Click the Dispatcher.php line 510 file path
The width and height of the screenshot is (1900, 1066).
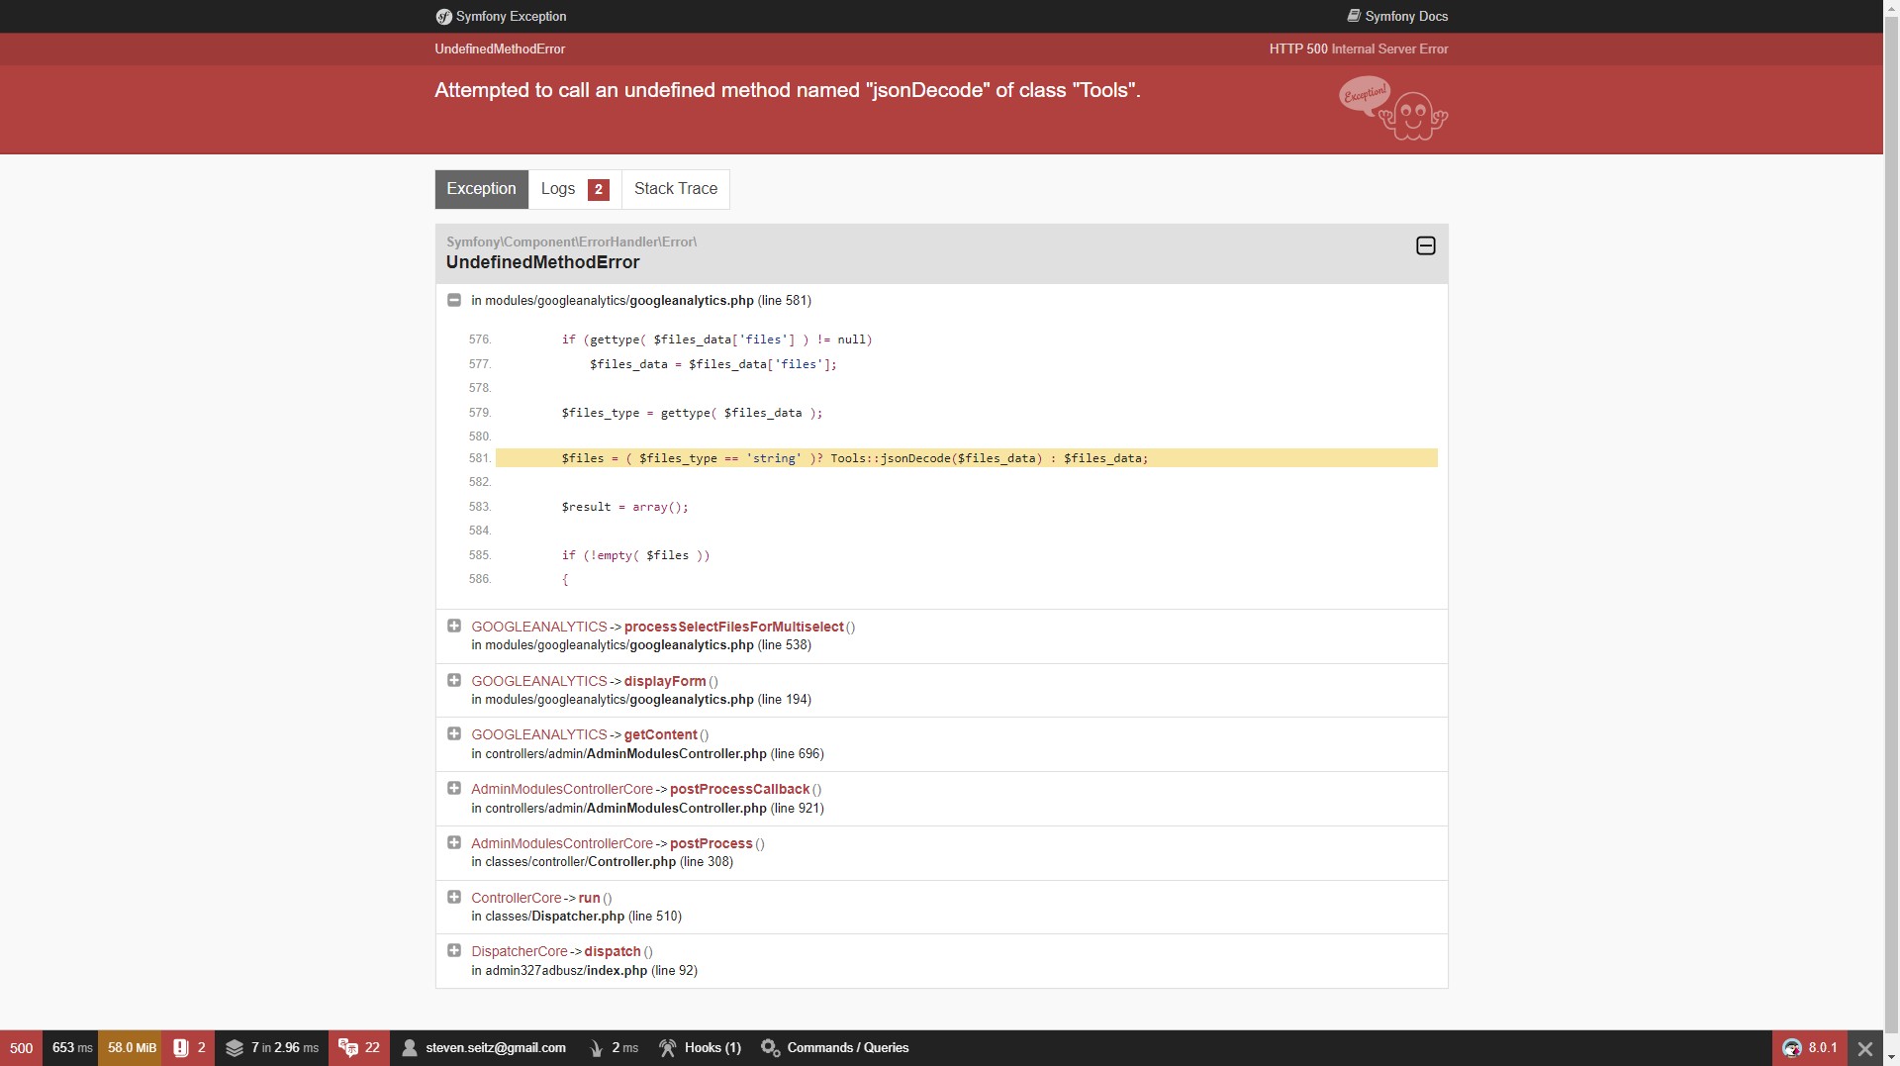(577, 916)
